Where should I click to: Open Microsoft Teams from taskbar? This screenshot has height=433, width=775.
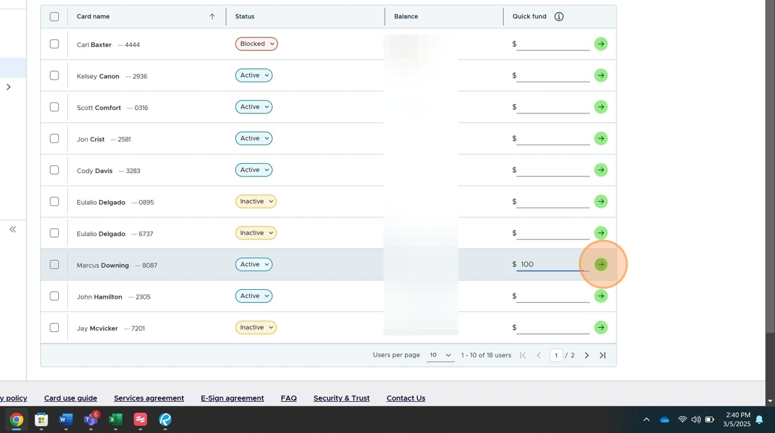pyautogui.click(x=91, y=420)
